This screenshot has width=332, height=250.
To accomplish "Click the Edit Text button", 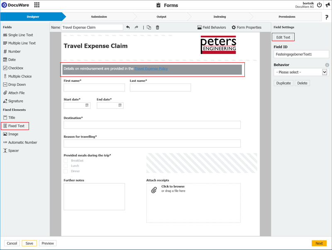I will [283, 37].
